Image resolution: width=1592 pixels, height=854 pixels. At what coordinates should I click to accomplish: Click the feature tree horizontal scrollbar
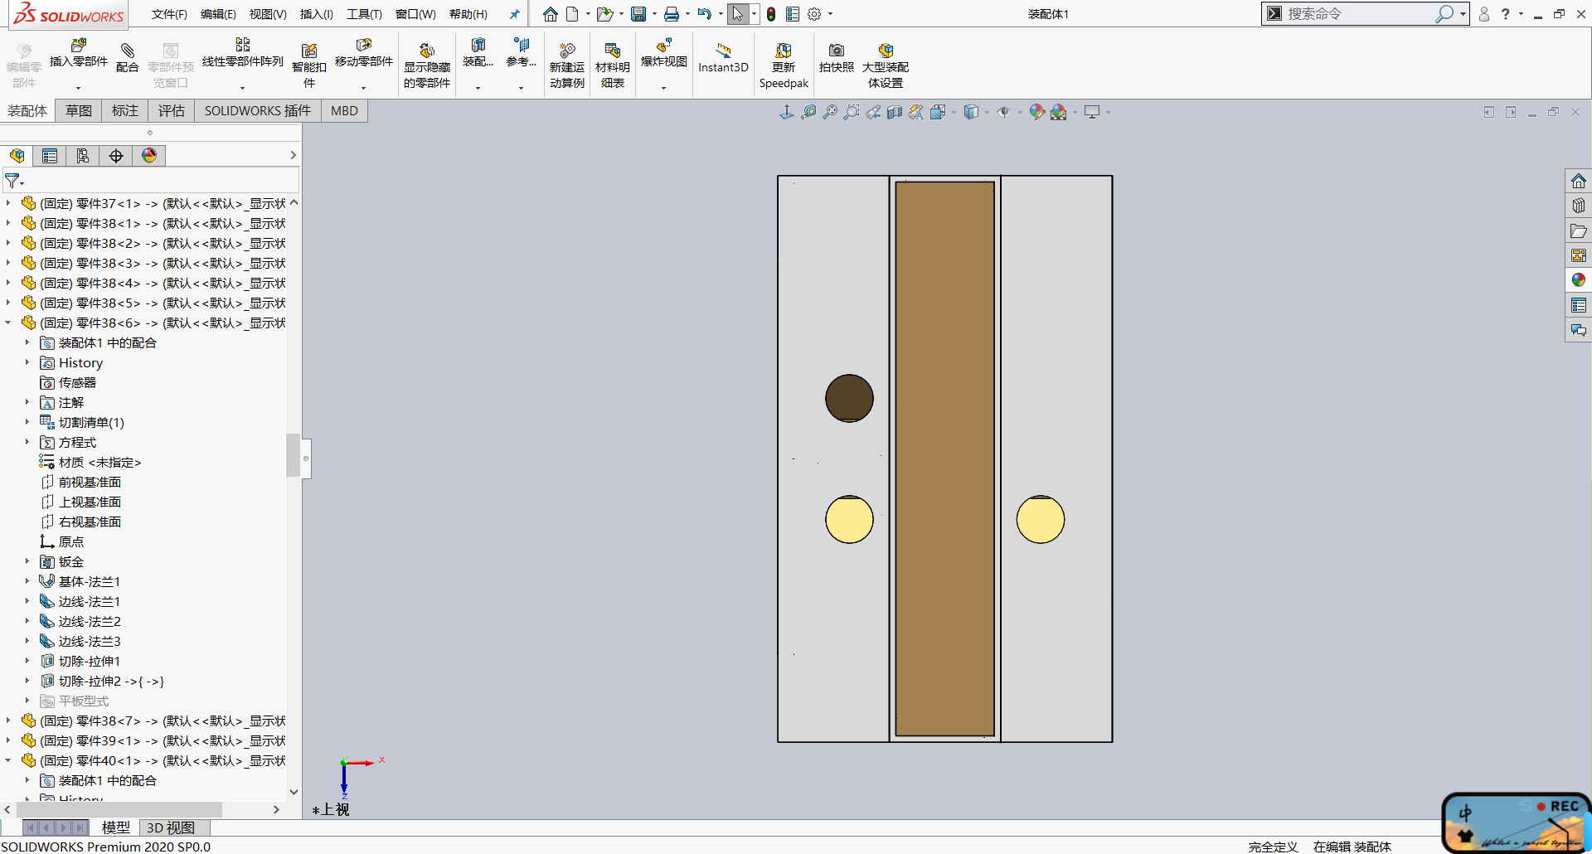coord(119,809)
